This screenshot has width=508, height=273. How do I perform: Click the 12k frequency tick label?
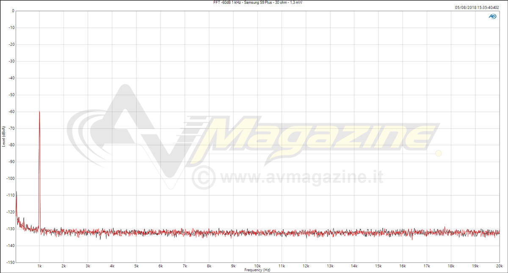pyautogui.click(x=306, y=266)
